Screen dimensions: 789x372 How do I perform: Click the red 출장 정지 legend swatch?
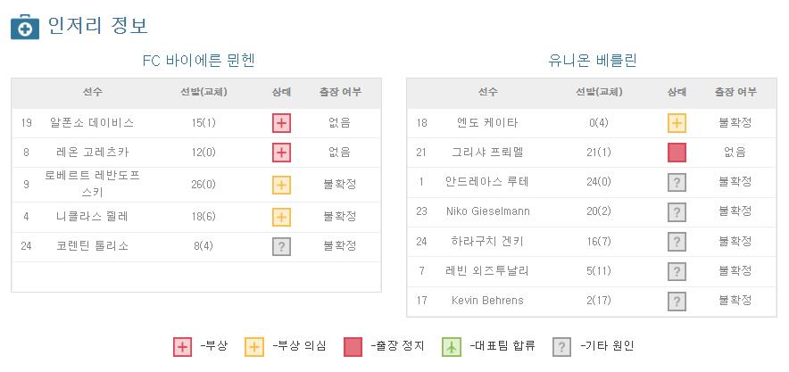pyautogui.click(x=353, y=346)
